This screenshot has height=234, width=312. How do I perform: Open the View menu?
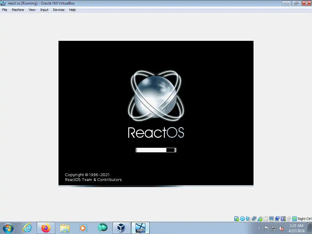pos(32,10)
